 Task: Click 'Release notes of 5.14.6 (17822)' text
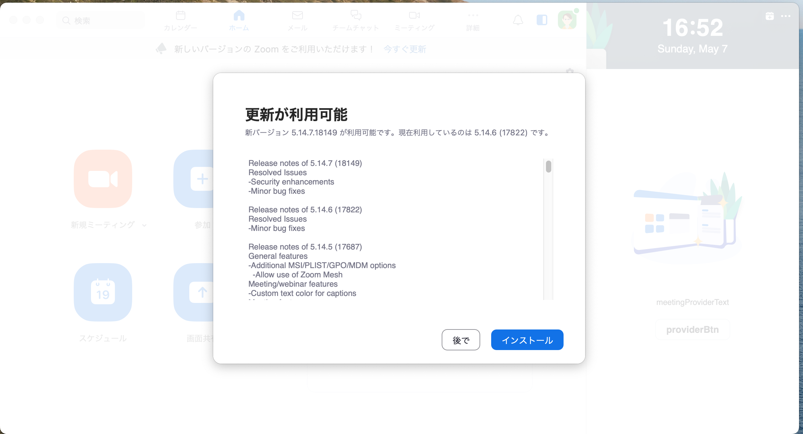point(305,210)
